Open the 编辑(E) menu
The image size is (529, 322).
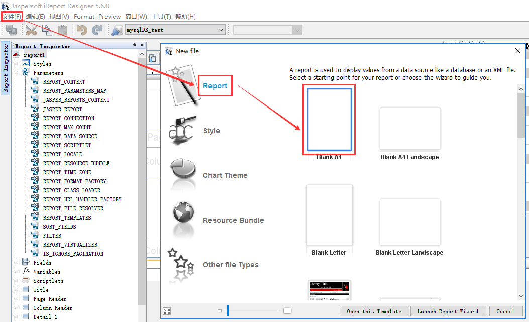[x=35, y=16]
